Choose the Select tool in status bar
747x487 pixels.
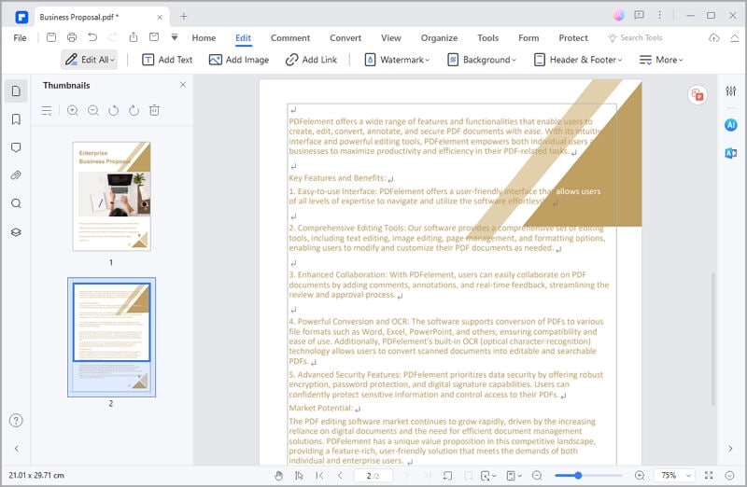tap(299, 475)
